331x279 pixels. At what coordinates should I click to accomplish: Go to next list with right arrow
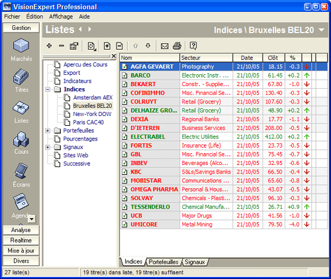[x=89, y=29]
